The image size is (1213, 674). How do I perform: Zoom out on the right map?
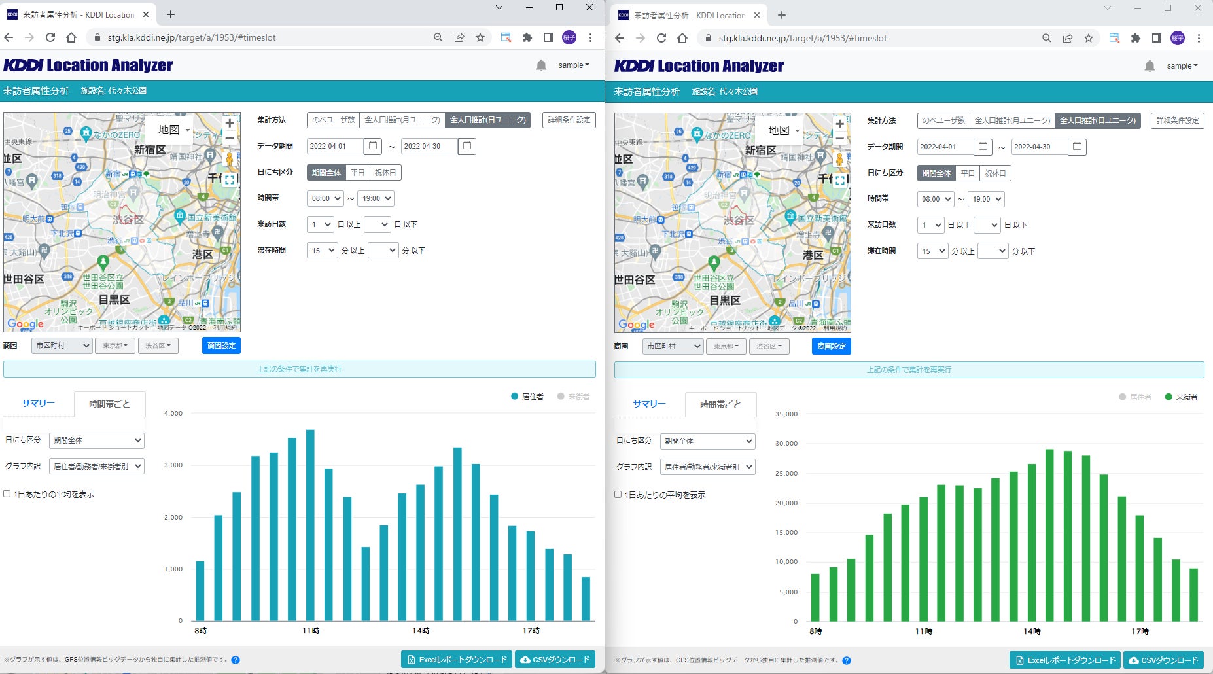tap(840, 139)
